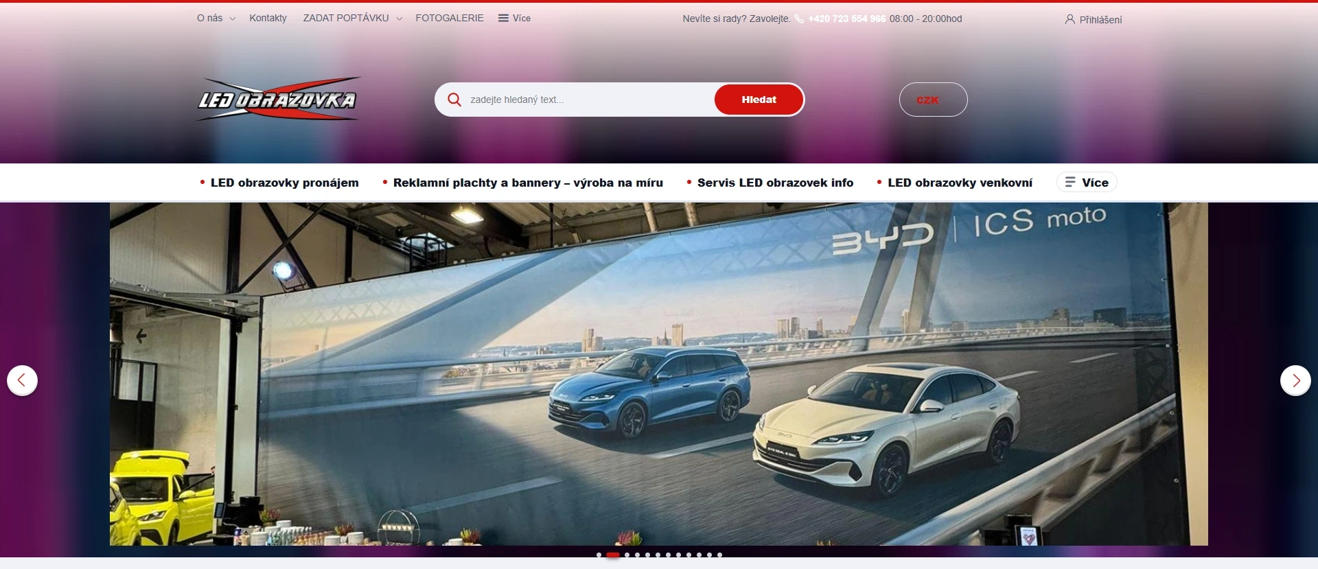Image resolution: width=1318 pixels, height=569 pixels.
Task: Advance to the next slide with the right arrow
Action: 1295,380
